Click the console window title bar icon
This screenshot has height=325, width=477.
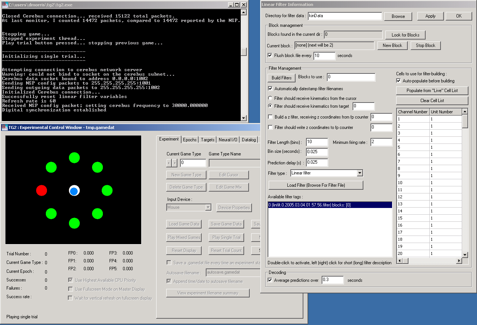point(4,4)
